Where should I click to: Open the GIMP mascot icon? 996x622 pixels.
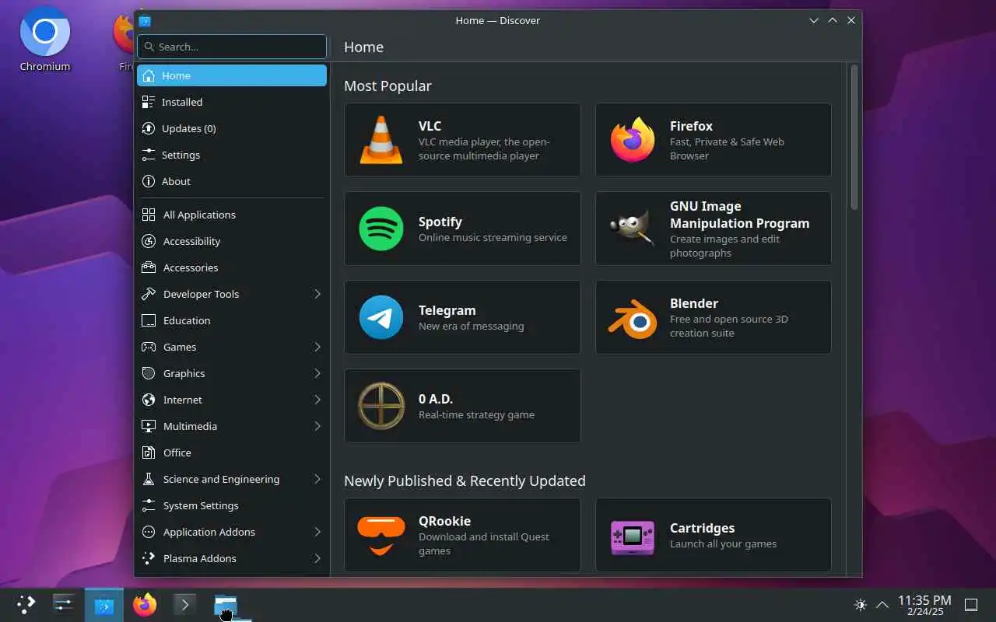coord(633,229)
